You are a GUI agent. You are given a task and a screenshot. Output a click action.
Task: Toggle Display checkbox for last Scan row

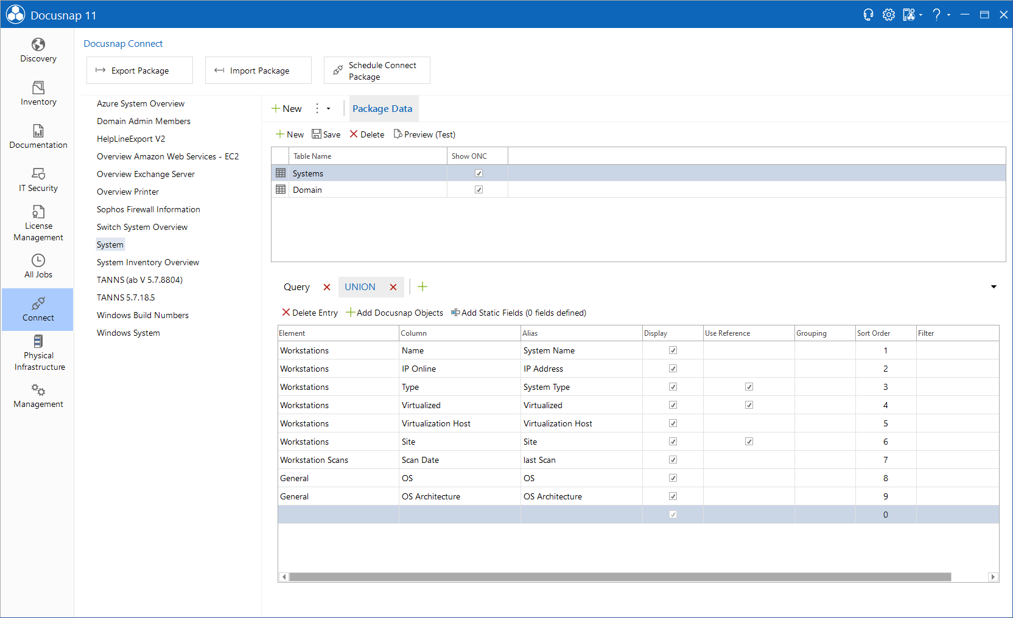tap(673, 460)
